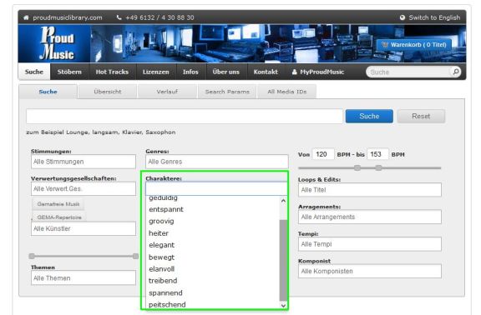This screenshot has width=481, height=315.
Task: Click the Charaktere list scroll-up arrow
Action: (283, 201)
